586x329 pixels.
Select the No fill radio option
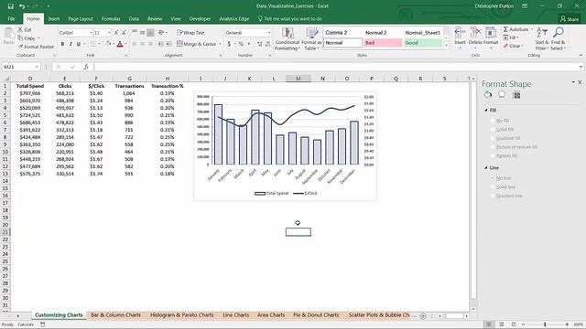tap(493, 121)
